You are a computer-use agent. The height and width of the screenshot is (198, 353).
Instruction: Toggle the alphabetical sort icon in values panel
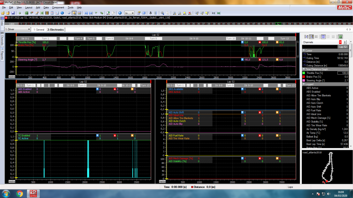point(306,37)
